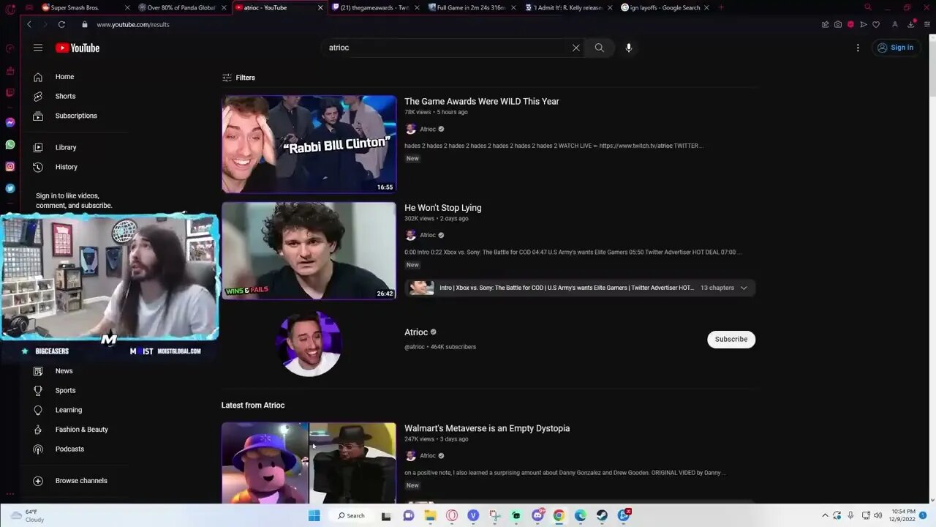Open Steam from the taskbar

pos(602,515)
